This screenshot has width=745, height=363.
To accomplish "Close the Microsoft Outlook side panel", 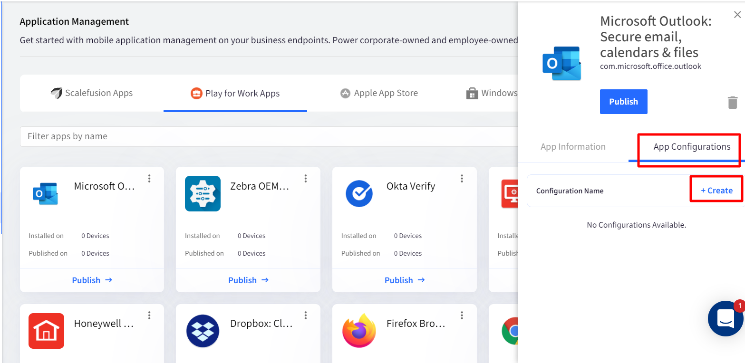I will [737, 15].
